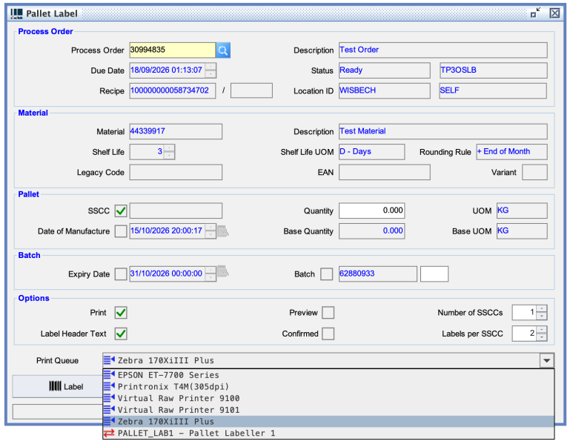Viewport: 573px width, 444px height.
Task: Click the Recipe number field
Action: 173,90
